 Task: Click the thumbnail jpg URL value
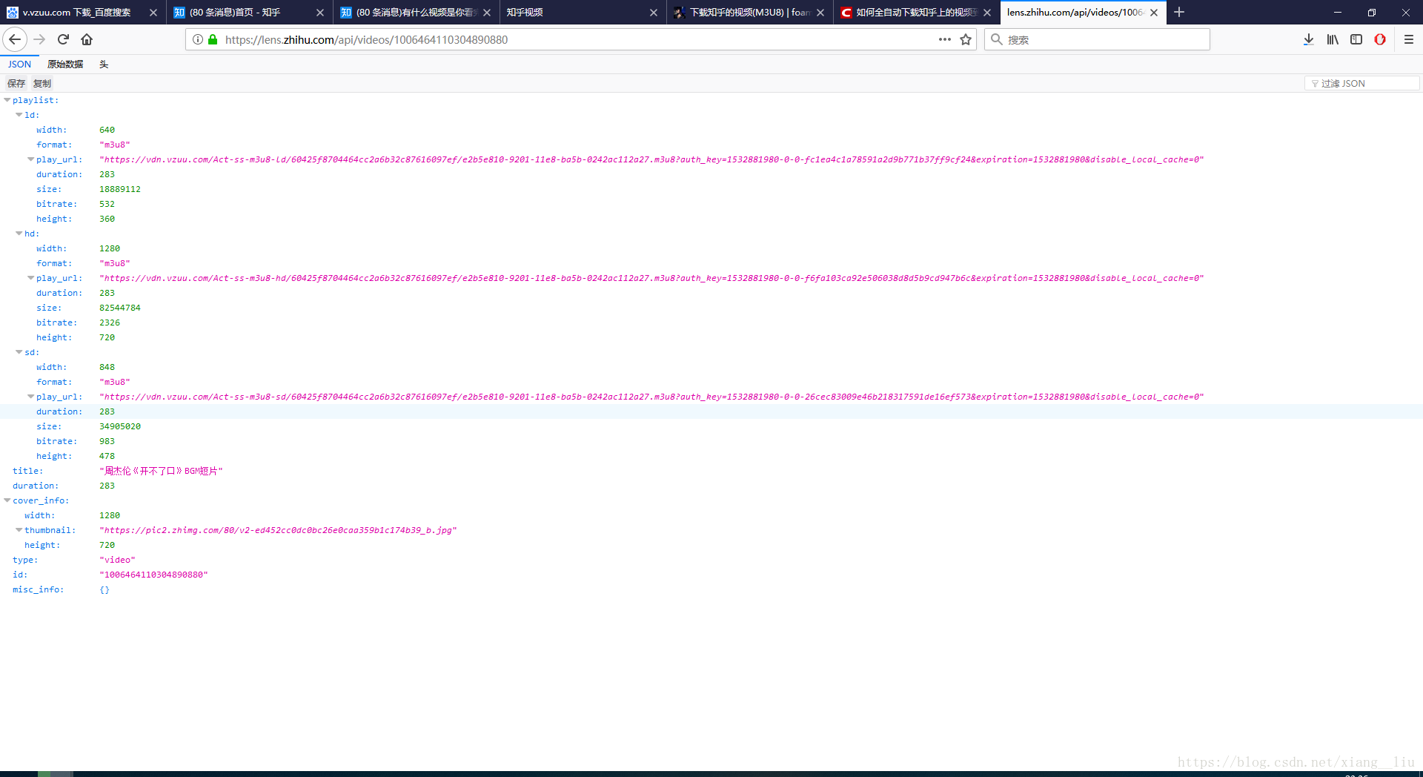point(278,530)
